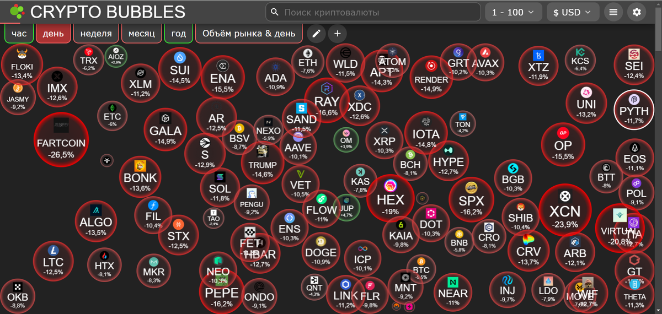Open the FARTCOIN bubble
Image resolution: width=662 pixels, height=314 pixels.
pyautogui.click(x=61, y=139)
